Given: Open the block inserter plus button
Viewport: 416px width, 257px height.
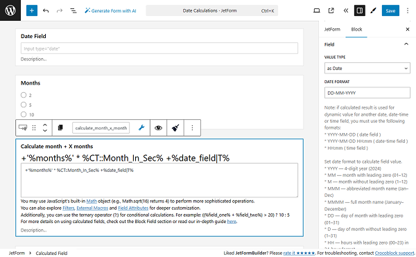Looking at the screenshot, I should coord(32,10).
